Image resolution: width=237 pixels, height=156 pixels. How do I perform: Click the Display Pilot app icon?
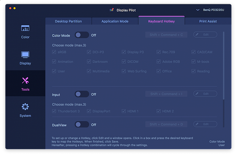(x=112, y=10)
